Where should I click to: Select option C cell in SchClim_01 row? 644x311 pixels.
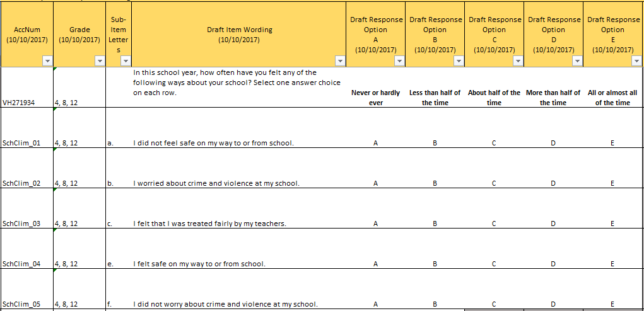pyautogui.click(x=494, y=127)
